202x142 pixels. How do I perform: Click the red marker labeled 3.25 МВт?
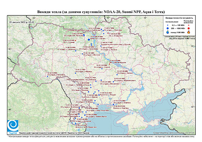[x=110, y=64]
